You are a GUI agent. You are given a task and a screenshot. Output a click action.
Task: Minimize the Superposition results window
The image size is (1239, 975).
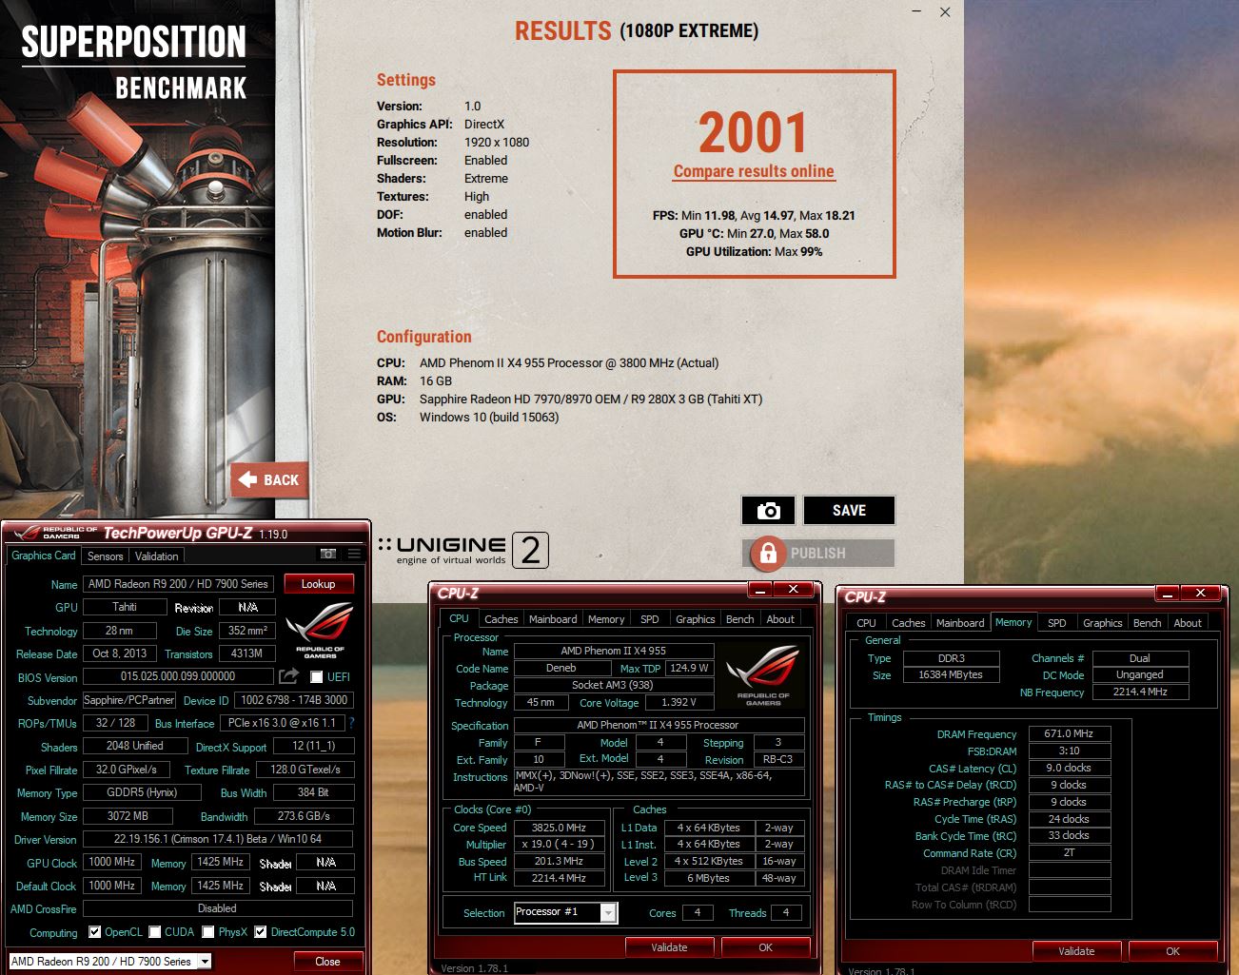coord(916,11)
